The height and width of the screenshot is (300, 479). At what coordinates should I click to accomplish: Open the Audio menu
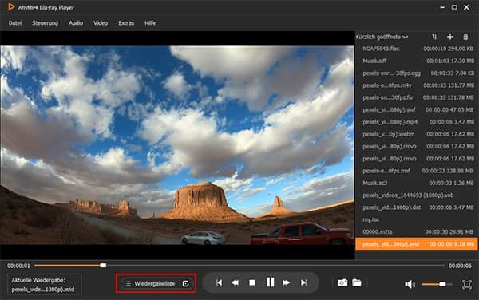click(x=76, y=23)
